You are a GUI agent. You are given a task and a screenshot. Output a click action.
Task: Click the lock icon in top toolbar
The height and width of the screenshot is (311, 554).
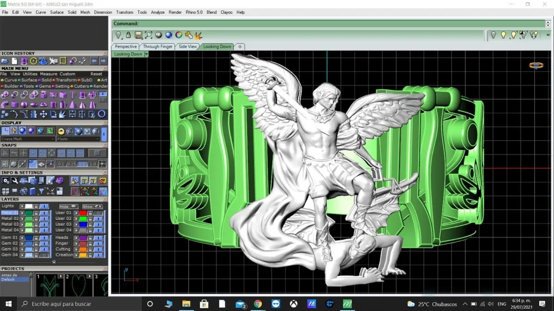[x=128, y=35]
